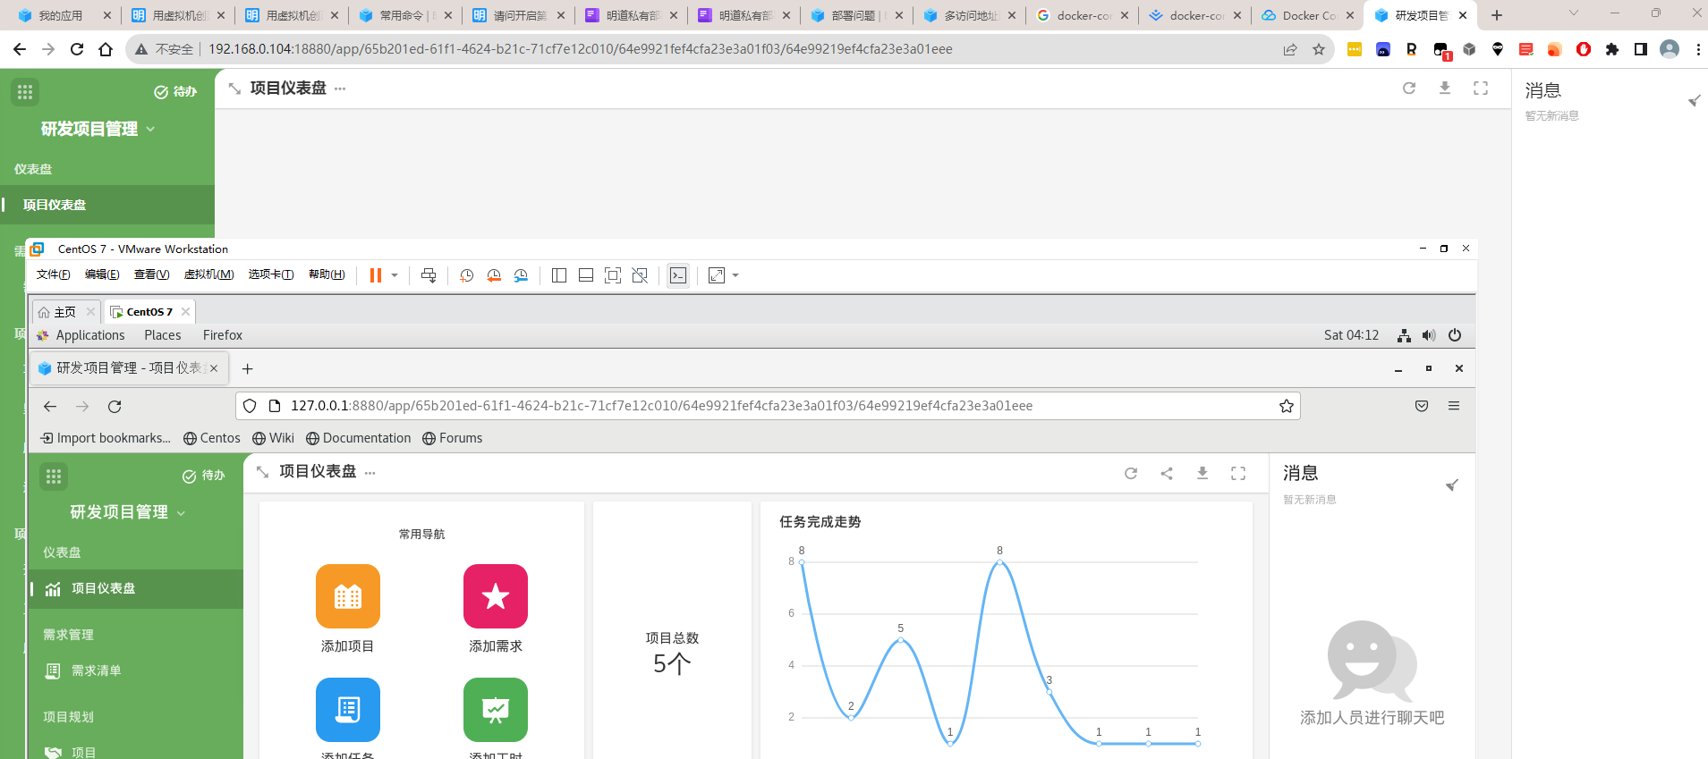Click share icon in inner dashboard header

(x=1167, y=473)
